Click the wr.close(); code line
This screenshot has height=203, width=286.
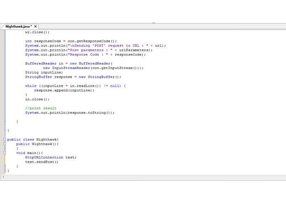(37, 32)
